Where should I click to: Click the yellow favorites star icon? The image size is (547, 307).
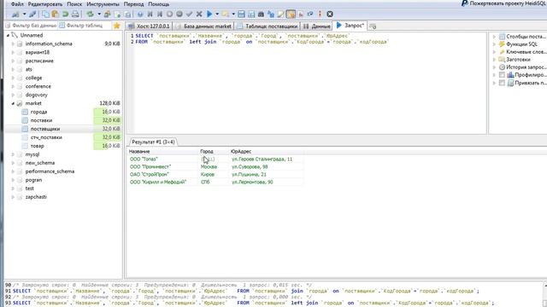(x=116, y=26)
